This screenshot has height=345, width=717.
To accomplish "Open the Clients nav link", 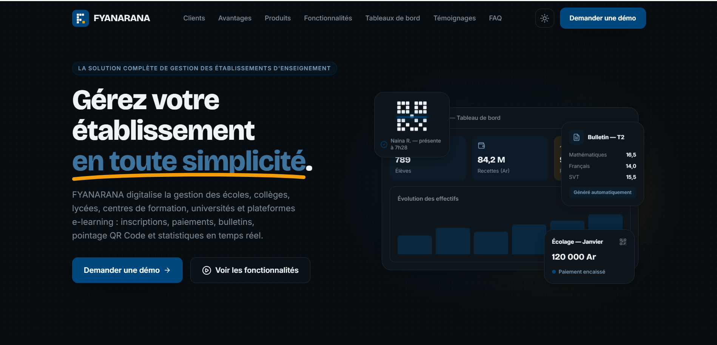I will pos(194,18).
